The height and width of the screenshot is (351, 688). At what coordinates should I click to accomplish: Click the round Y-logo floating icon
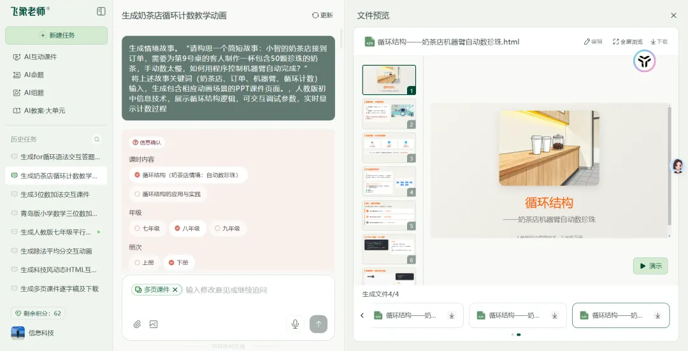[644, 61]
